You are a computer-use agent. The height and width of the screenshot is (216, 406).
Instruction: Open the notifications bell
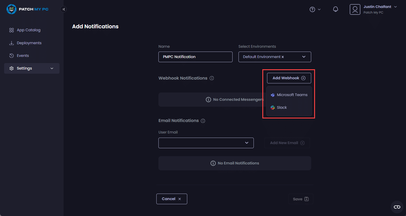(x=335, y=9)
